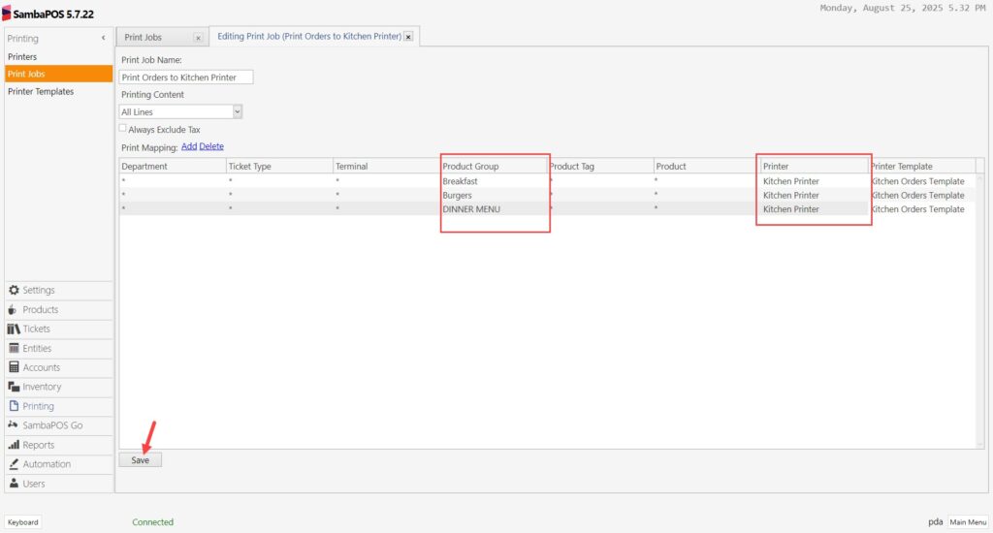Image resolution: width=993 pixels, height=533 pixels.
Task: Click the Save button
Action: 140,460
